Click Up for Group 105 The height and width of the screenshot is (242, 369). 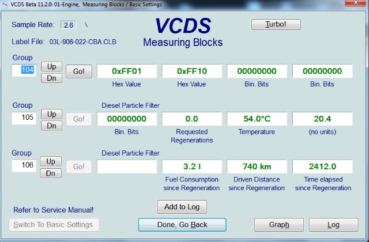[x=51, y=114]
